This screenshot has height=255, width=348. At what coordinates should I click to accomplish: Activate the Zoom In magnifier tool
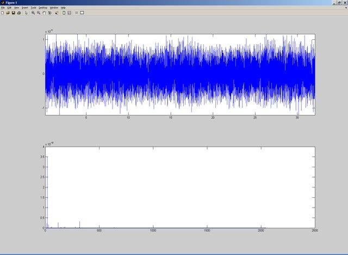33,13
